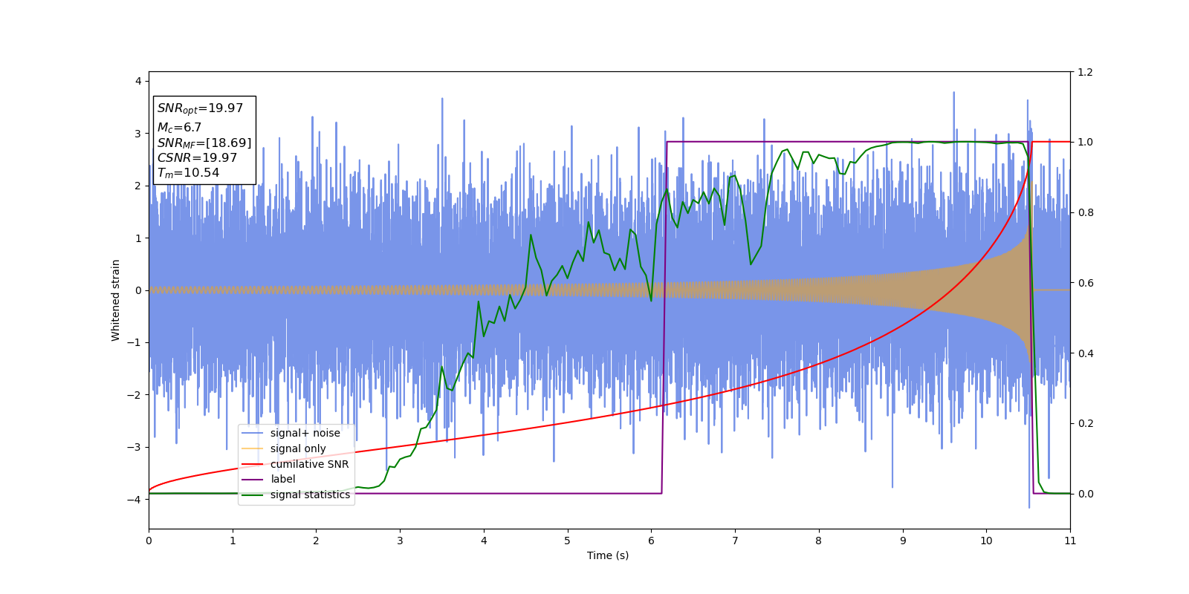Click the Tm=10.54 annotation text

click(188, 173)
